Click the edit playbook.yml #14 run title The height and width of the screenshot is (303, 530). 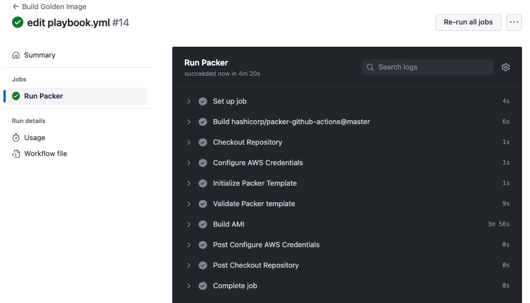click(x=78, y=23)
